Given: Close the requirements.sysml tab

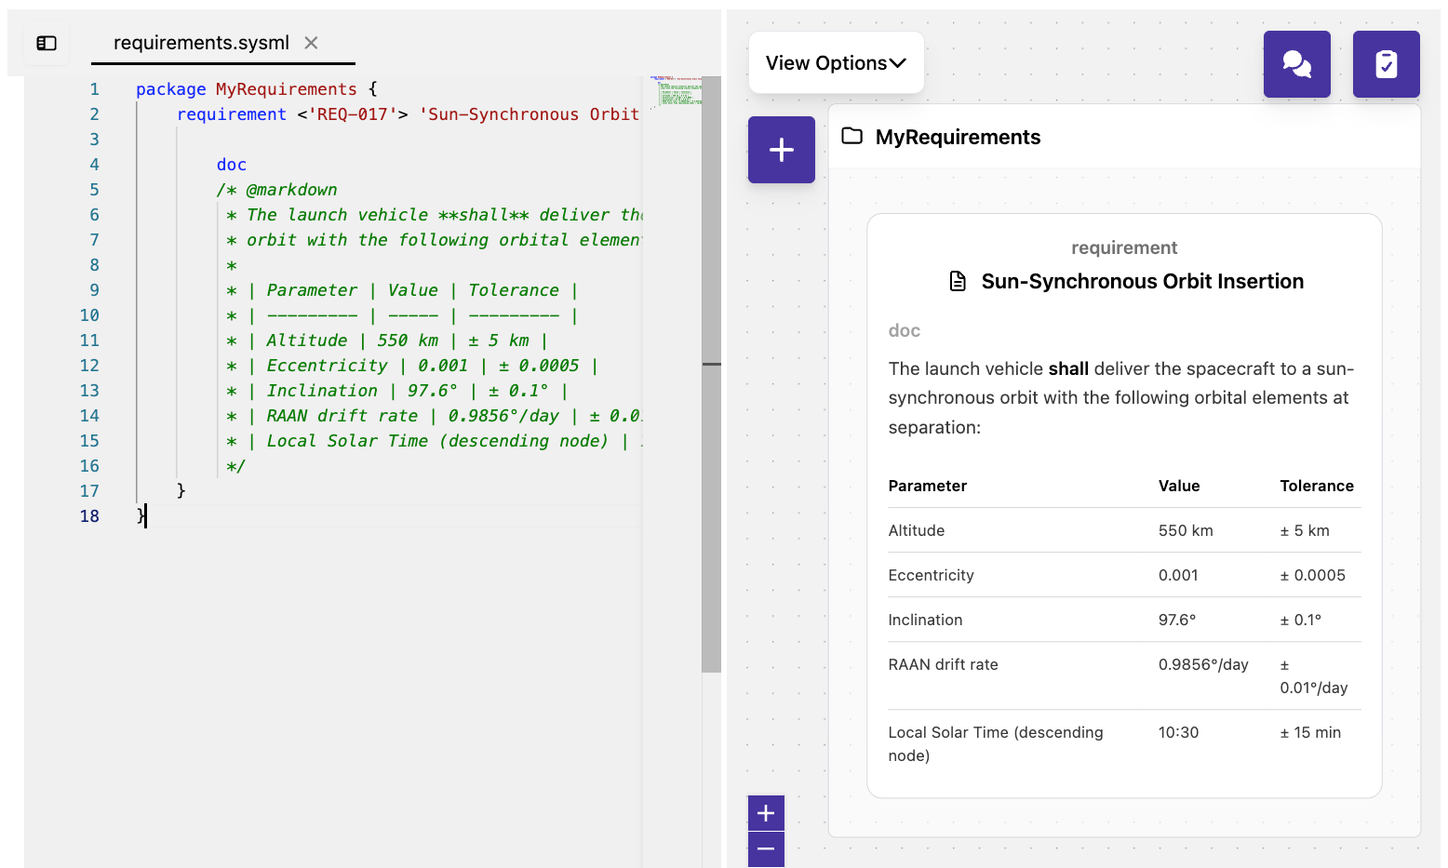Looking at the screenshot, I should coord(312,43).
